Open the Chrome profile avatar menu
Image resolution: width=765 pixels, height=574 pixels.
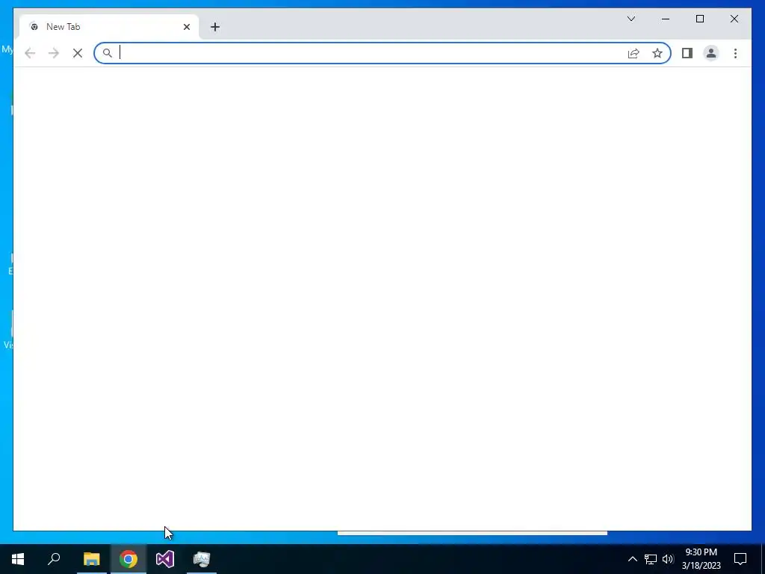711,53
